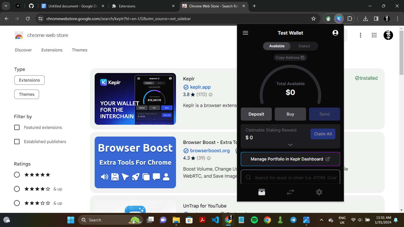
Task: Switch Keplr balance to Staked
Action: pyautogui.click(x=304, y=46)
